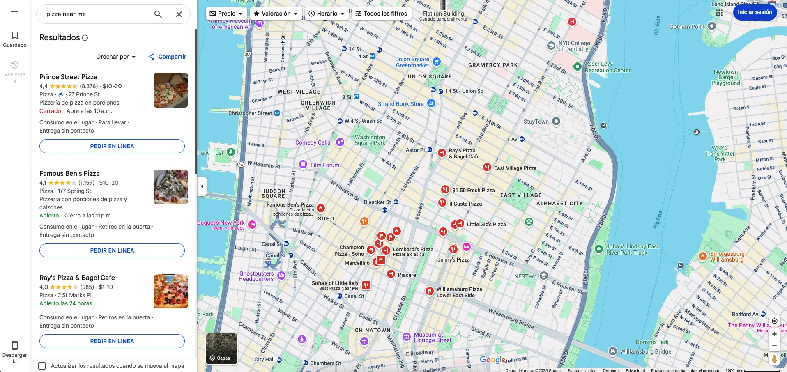The width and height of the screenshot is (787, 372).
Task: Click the search magnifier icon
Action: click(x=158, y=14)
